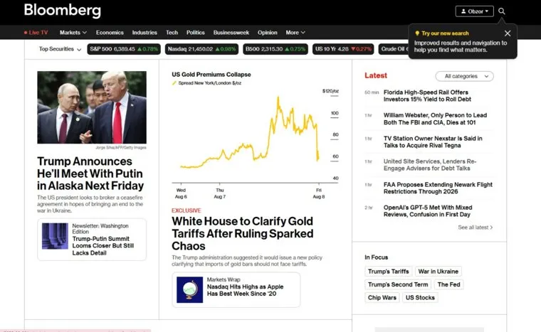This screenshot has width=541, height=332.
Task: Expand the Markets menu
Action: (73, 33)
